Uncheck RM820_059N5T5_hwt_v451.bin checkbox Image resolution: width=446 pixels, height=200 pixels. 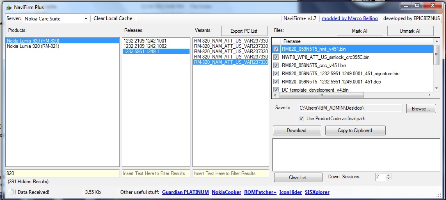click(276, 49)
